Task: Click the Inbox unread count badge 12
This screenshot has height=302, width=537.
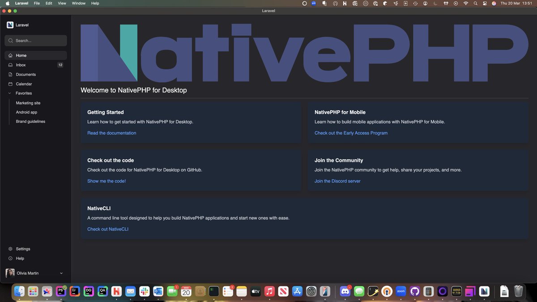Action: point(60,65)
